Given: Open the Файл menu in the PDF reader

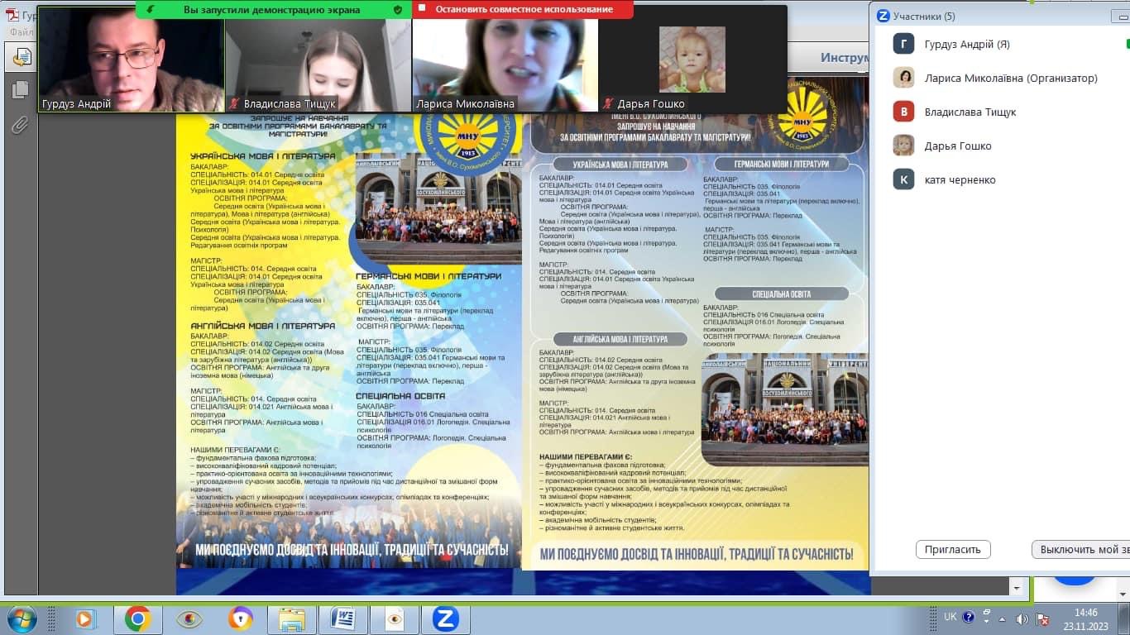Looking at the screenshot, I should click(x=21, y=32).
